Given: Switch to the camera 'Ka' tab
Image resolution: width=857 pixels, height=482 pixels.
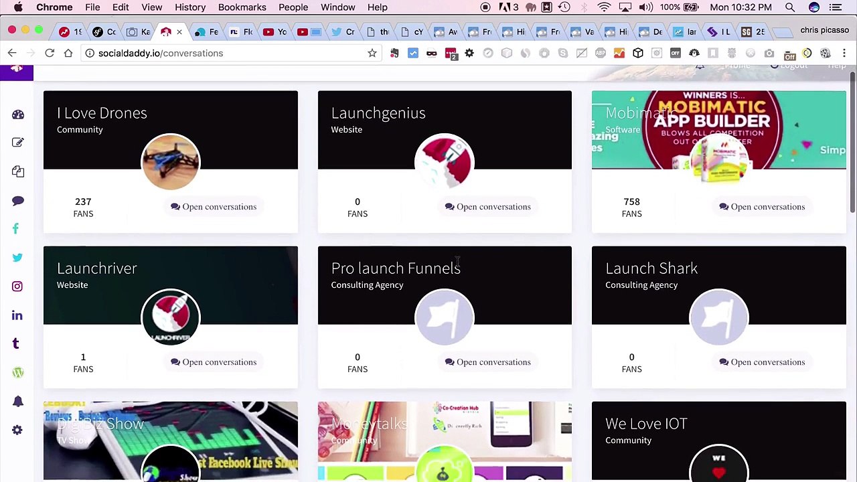Looking at the screenshot, I should point(139,31).
